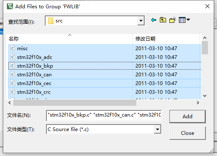Sort by the 名称 column header

point(70,39)
